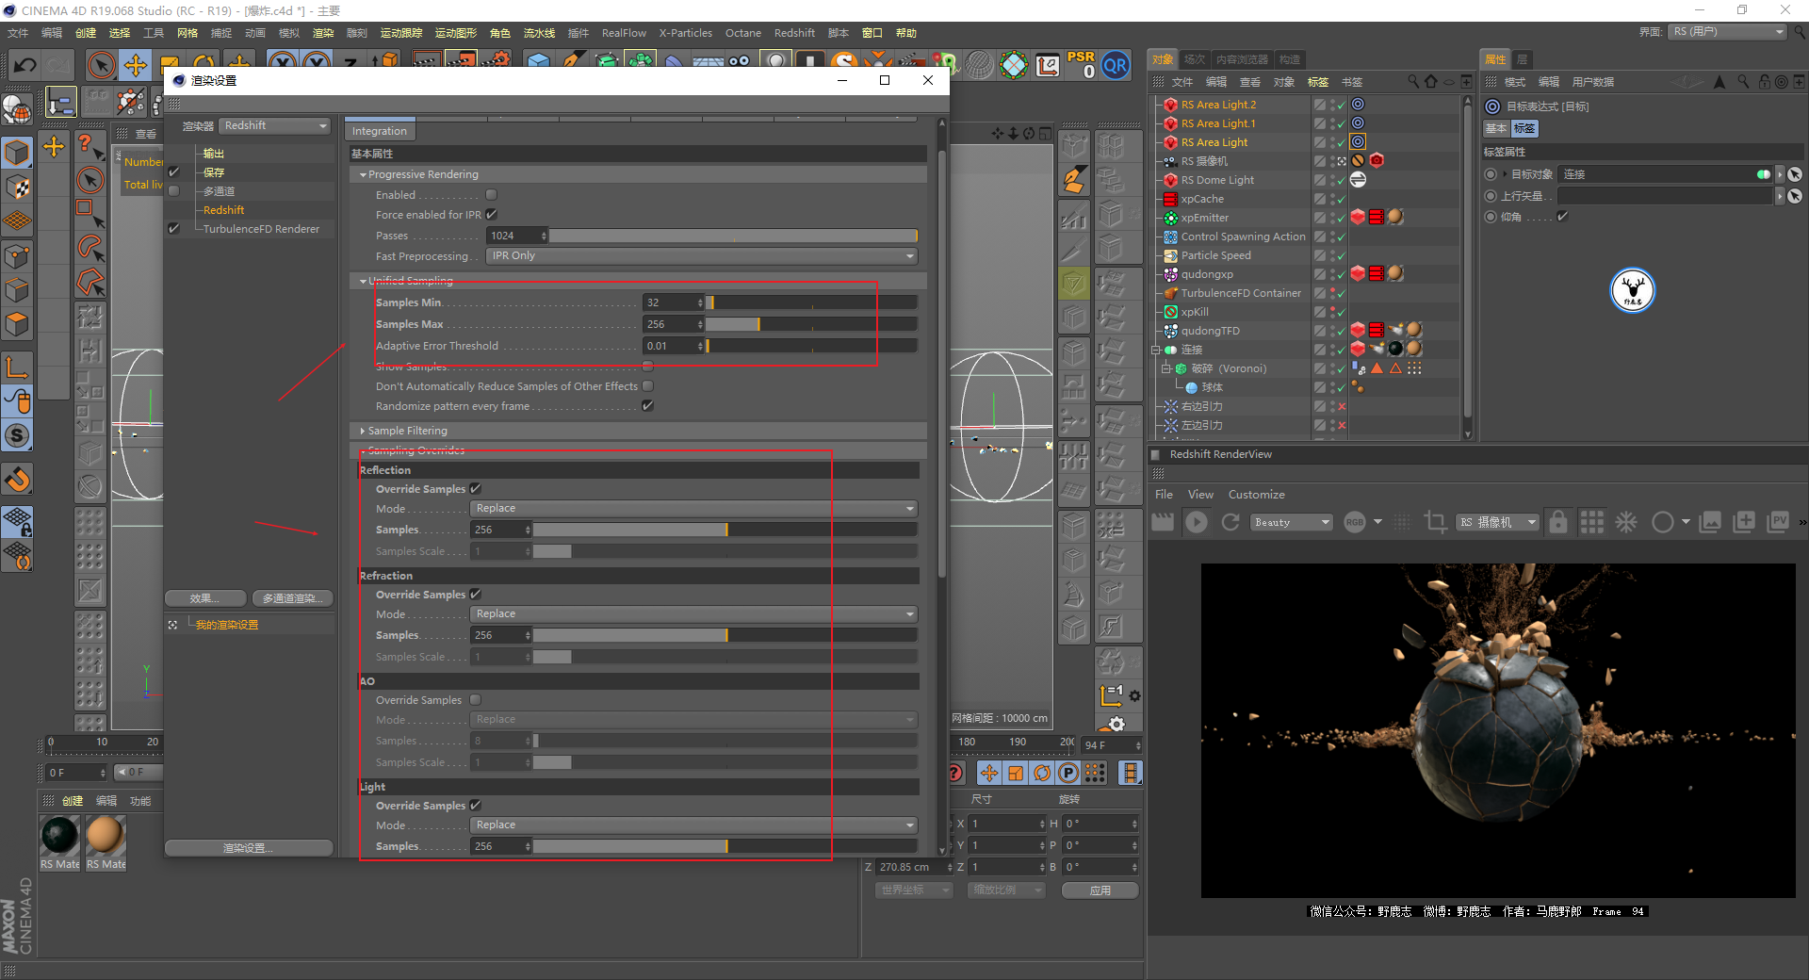Adjust the Reflection Samples slider
This screenshot has width=1809, height=980.
[725, 530]
